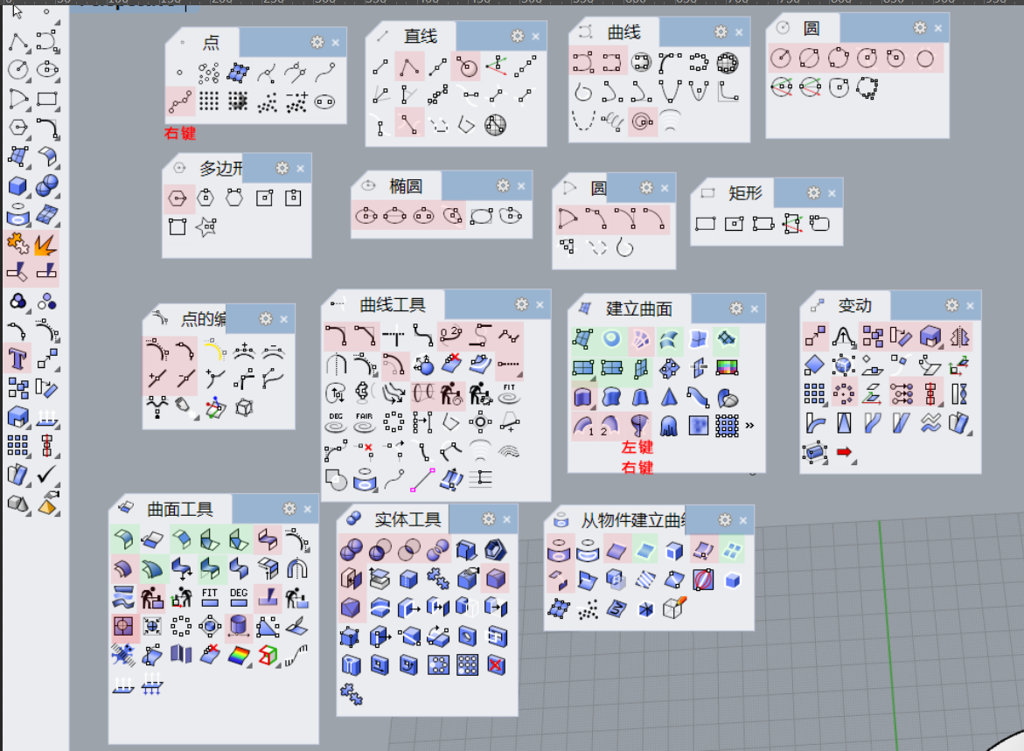Click the first ellipse icon in 椭圆 panel
Screen dimensions: 1024x751
click(x=366, y=215)
